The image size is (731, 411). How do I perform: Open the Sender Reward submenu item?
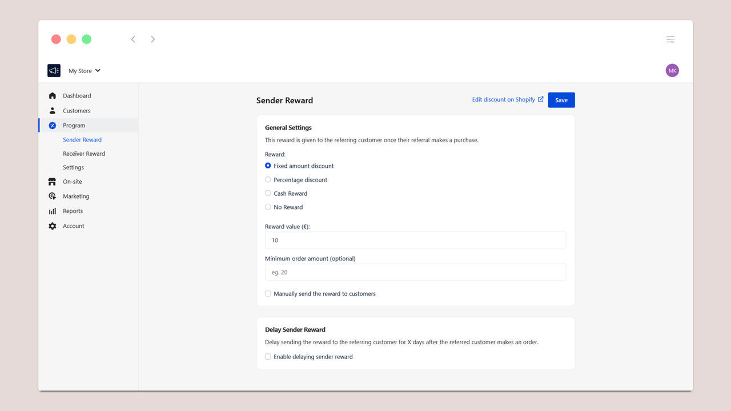pos(82,140)
